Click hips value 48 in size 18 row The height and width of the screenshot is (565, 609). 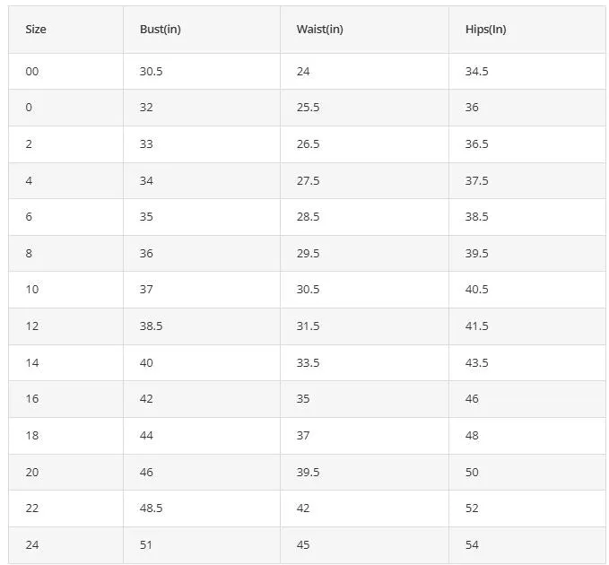coord(472,436)
